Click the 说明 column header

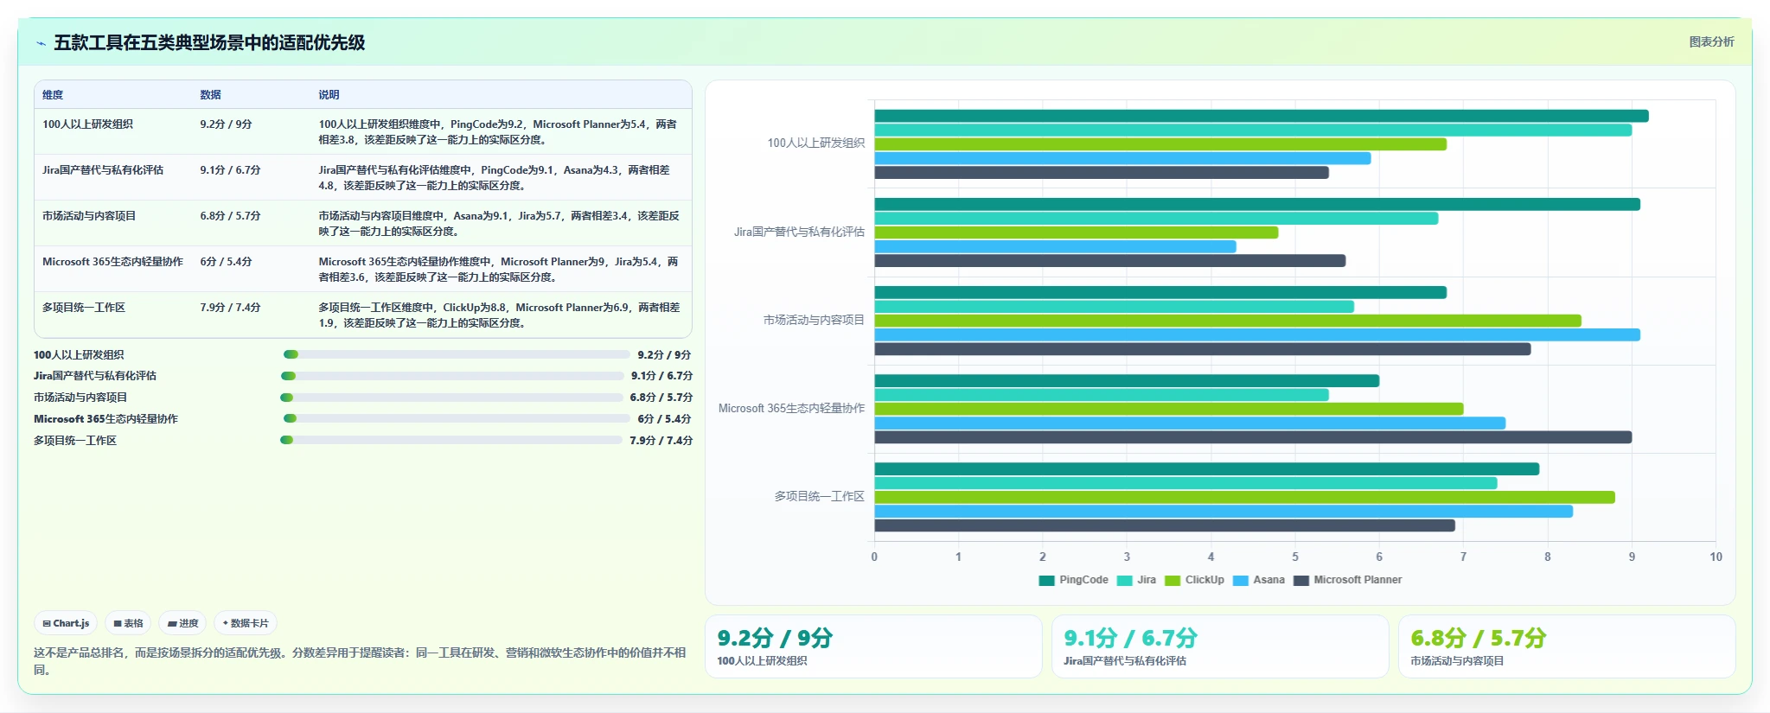[x=329, y=95]
